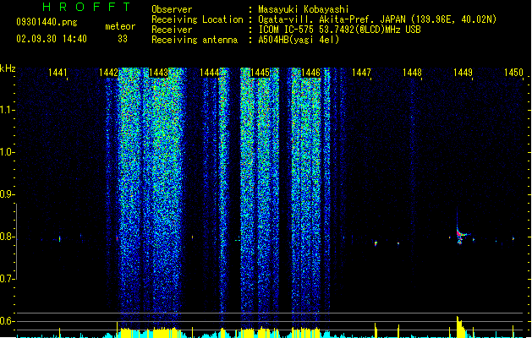Click the meteor count 33
This screenshot has height=338, width=532.
coord(123,39)
